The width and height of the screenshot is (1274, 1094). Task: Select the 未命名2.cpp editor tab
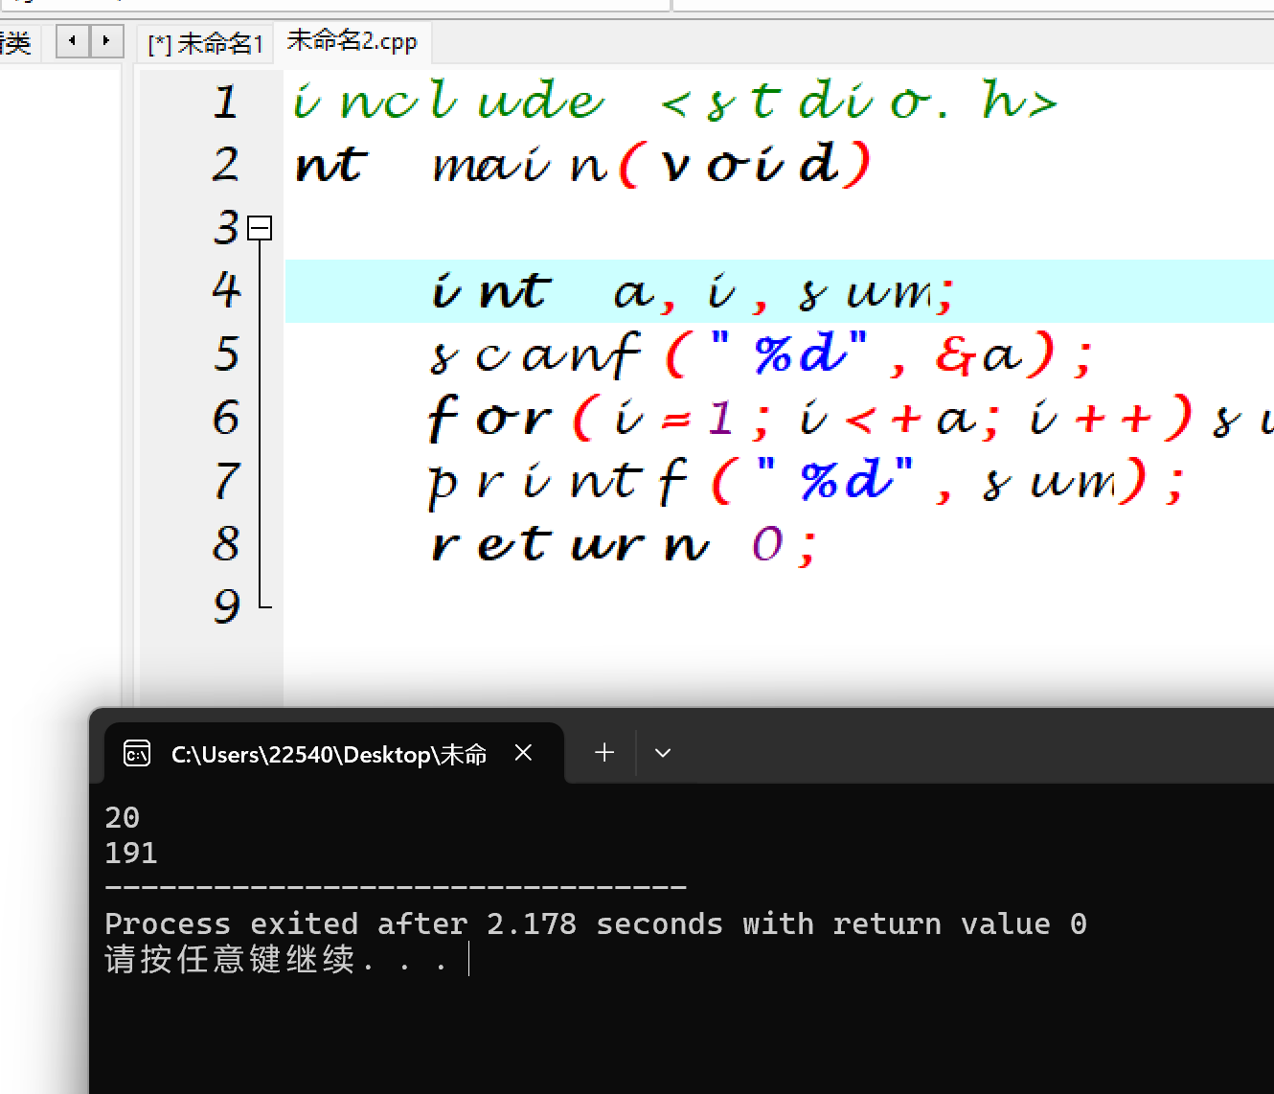352,41
